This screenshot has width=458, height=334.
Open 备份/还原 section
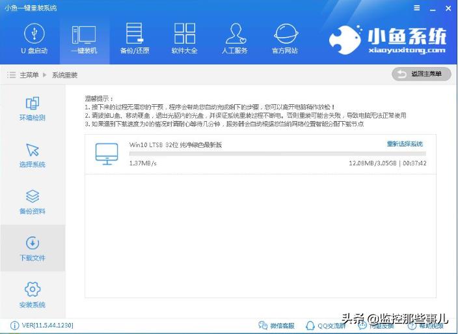point(135,38)
